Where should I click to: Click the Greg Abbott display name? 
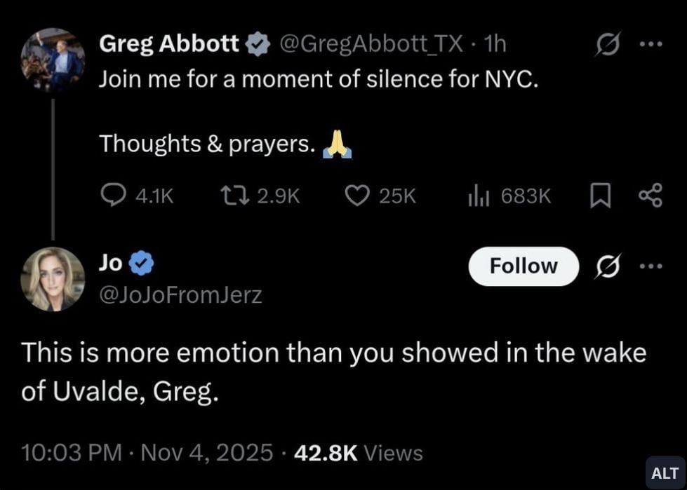(x=169, y=44)
